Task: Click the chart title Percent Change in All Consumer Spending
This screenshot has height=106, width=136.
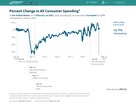Action: point(45,11)
